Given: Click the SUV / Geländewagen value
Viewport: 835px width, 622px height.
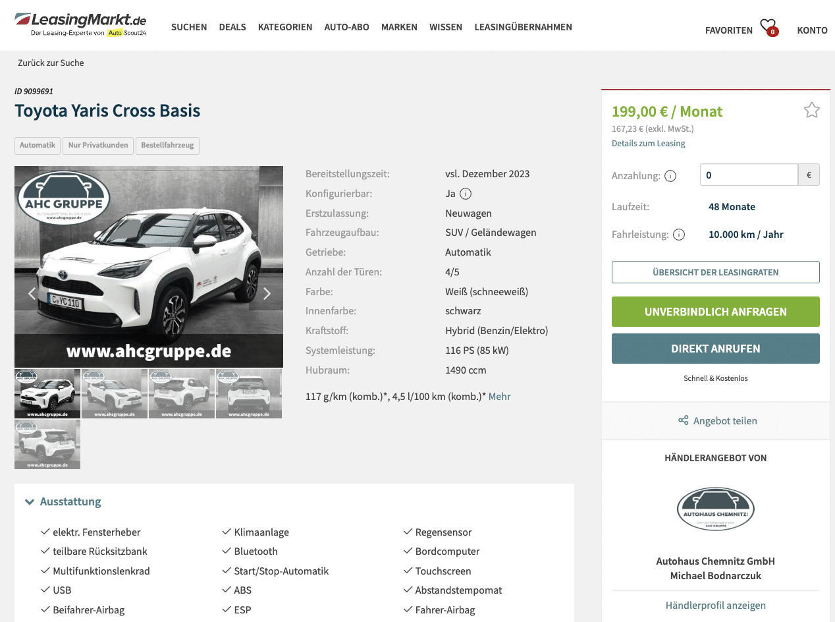Looking at the screenshot, I should (491, 233).
